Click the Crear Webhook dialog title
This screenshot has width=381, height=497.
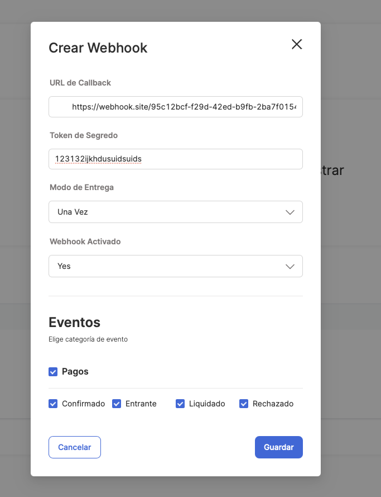(x=98, y=48)
